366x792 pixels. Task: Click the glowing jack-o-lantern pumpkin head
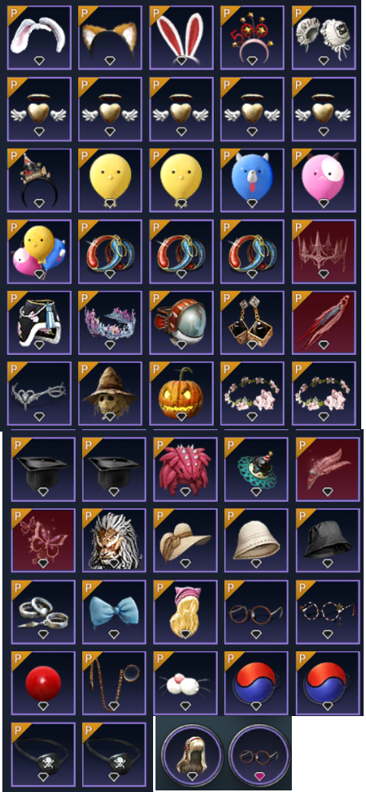181,393
